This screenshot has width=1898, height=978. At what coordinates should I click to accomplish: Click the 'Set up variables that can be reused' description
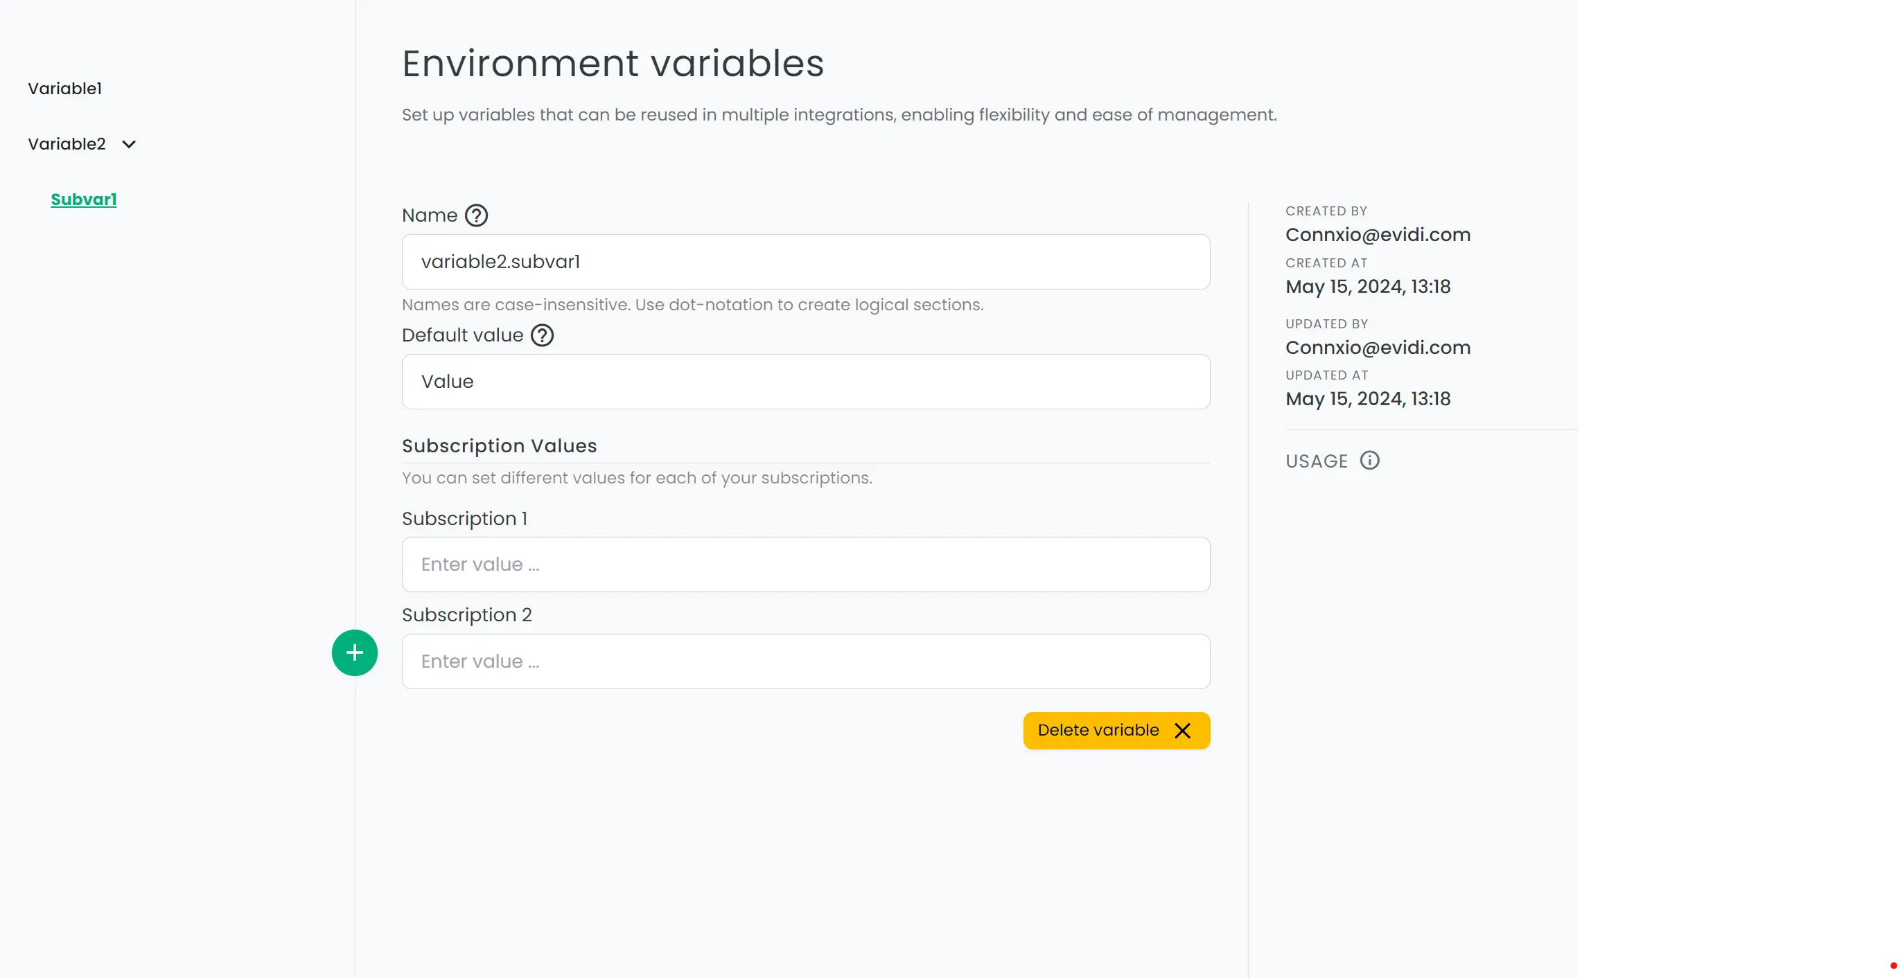coord(838,115)
